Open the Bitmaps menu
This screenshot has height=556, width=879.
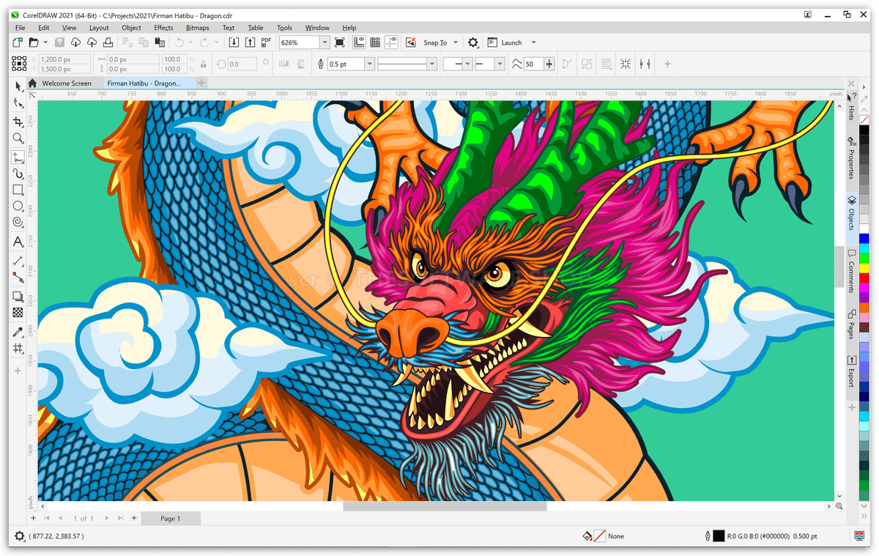198,28
